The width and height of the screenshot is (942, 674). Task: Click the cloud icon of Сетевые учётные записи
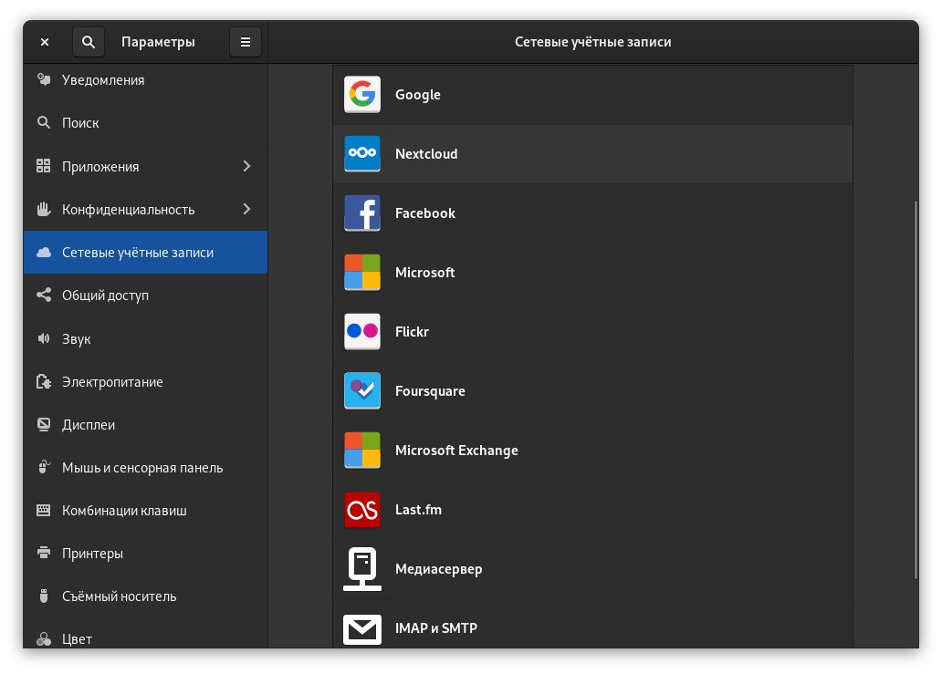click(x=43, y=252)
